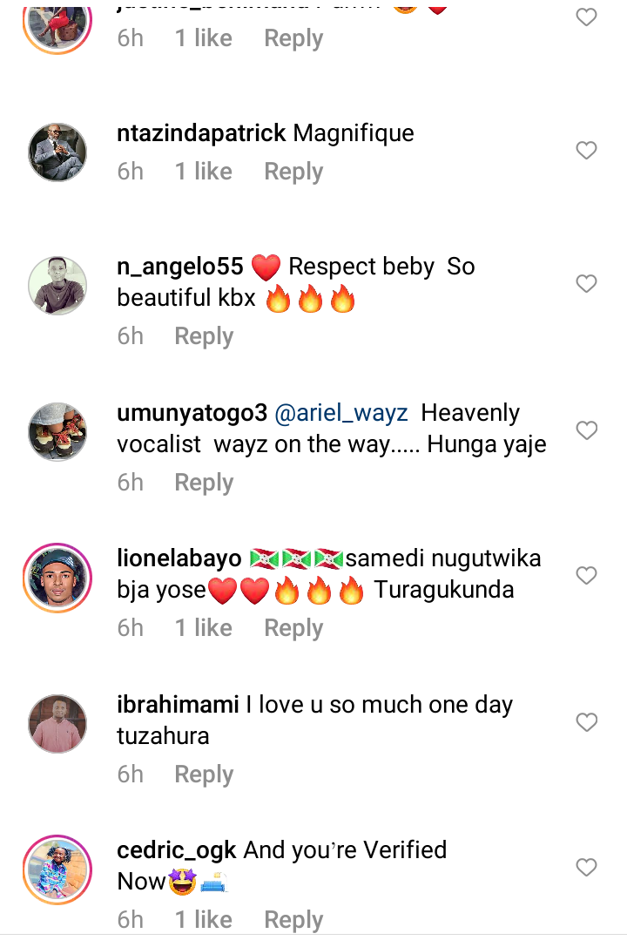
Task: Reply to umunyatogo3's comment
Action: click(204, 483)
